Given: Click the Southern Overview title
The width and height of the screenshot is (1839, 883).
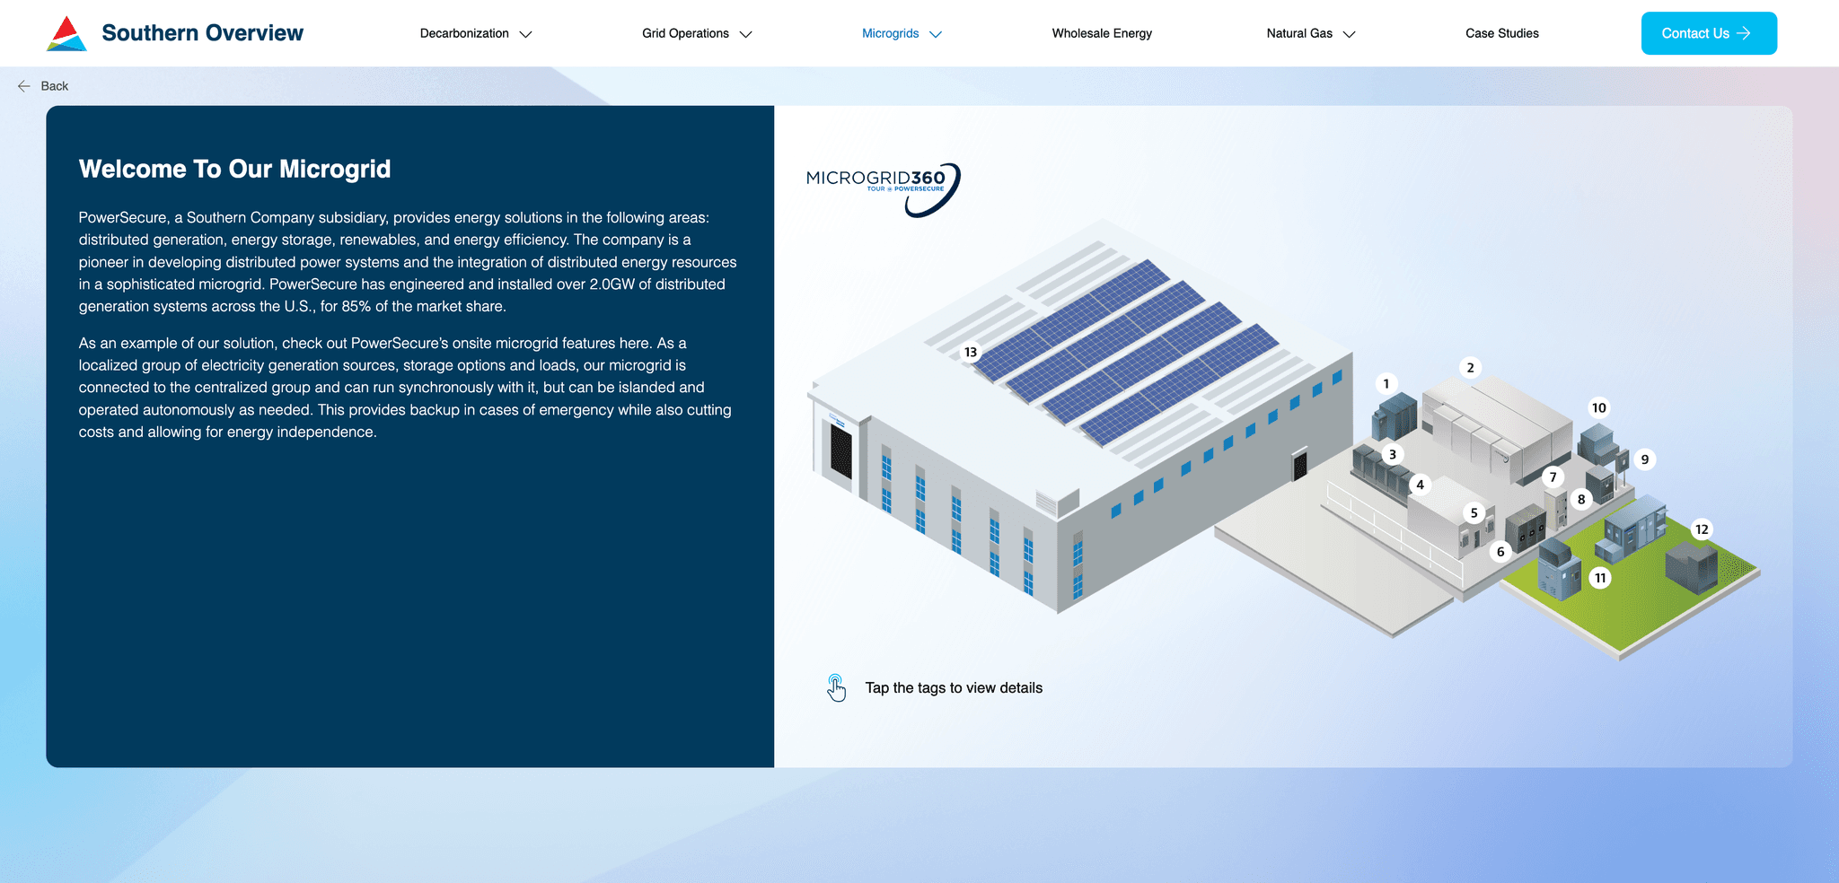Looking at the screenshot, I should [x=203, y=33].
